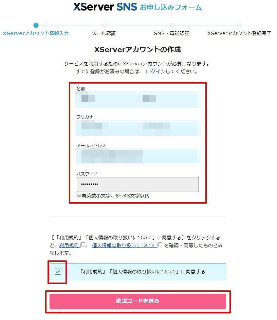
Task: Select the SMS・電話認証 step label
Action: [171, 33]
